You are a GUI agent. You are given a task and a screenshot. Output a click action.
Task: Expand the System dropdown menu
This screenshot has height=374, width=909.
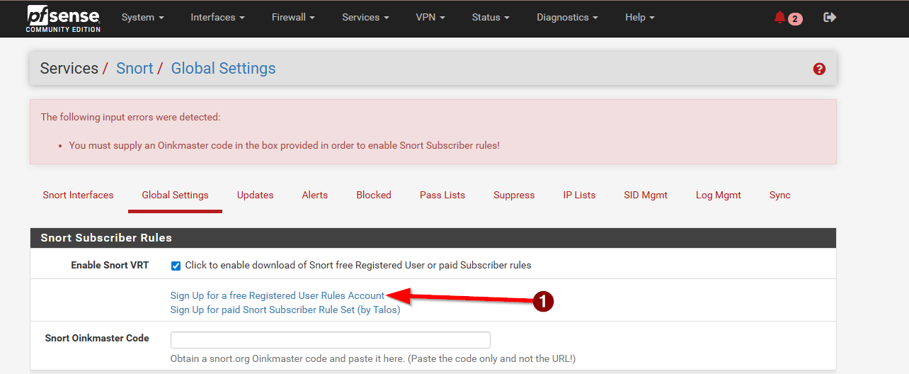pyautogui.click(x=142, y=18)
